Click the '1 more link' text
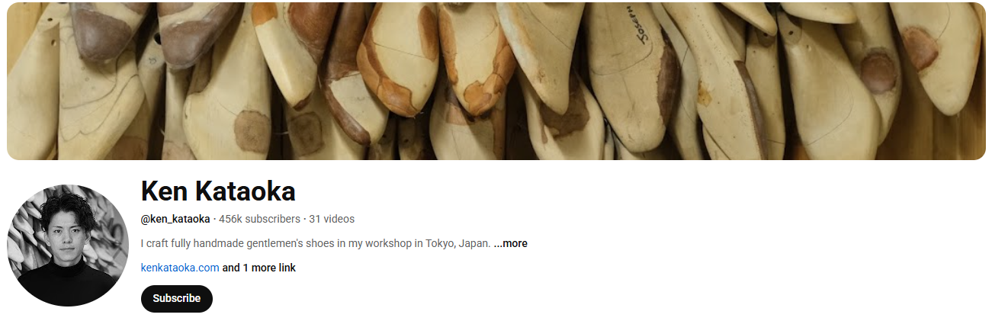This screenshot has height=321, width=992. coord(269,268)
